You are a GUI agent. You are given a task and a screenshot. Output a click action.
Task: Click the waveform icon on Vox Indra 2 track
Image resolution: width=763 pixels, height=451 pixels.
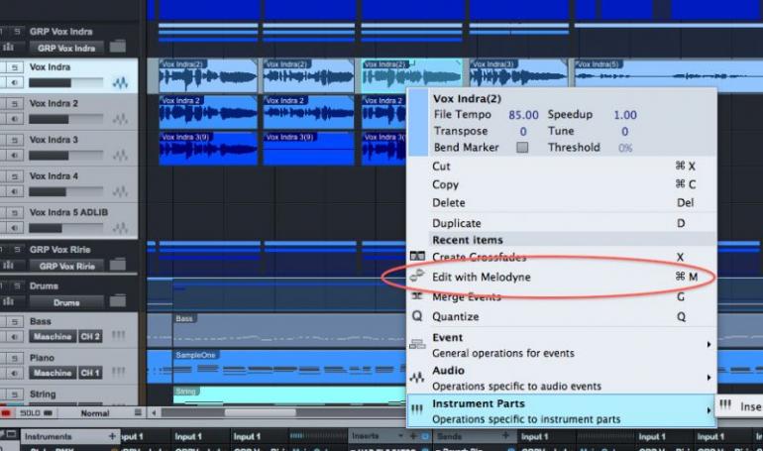(120, 119)
